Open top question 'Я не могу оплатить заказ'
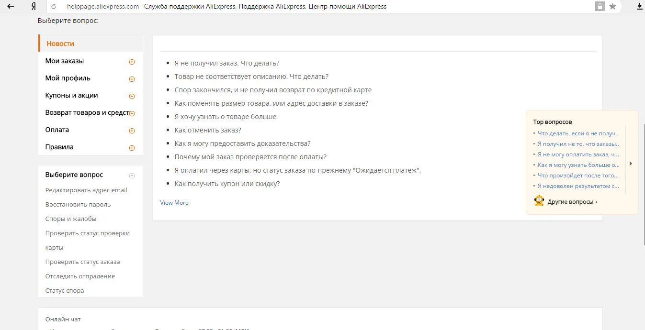 [x=578, y=154]
